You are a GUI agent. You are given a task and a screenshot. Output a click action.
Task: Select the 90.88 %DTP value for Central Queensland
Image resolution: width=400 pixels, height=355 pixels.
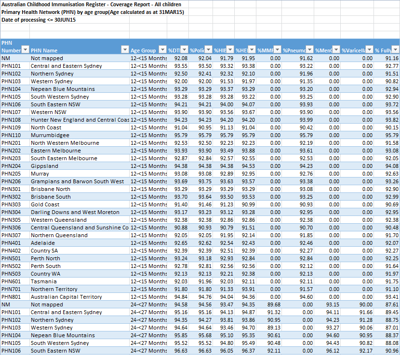178,228
